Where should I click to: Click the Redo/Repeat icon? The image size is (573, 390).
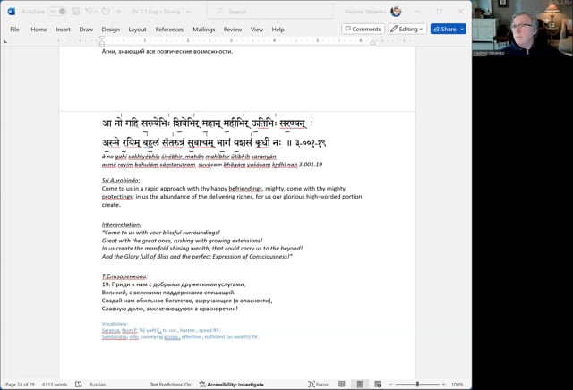pyautogui.click(x=106, y=12)
